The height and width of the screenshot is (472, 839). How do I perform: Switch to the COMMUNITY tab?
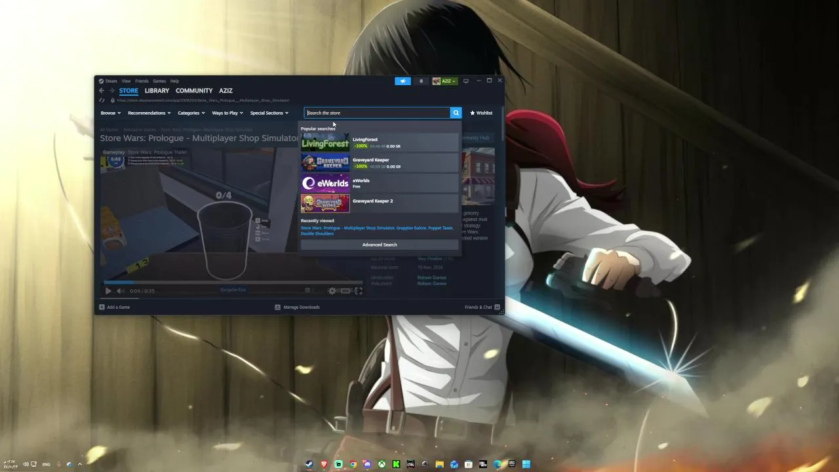(x=194, y=90)
